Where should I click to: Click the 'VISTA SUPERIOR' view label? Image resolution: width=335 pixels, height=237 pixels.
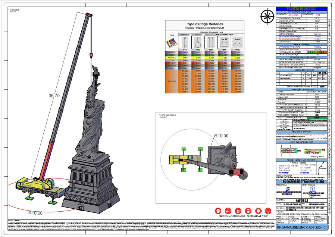click(167, 115)
